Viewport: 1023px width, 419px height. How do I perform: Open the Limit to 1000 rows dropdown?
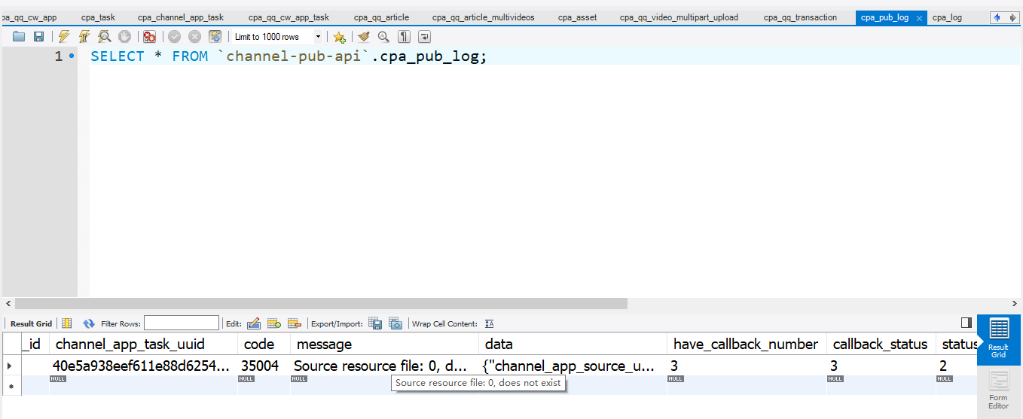coord(318,36)
